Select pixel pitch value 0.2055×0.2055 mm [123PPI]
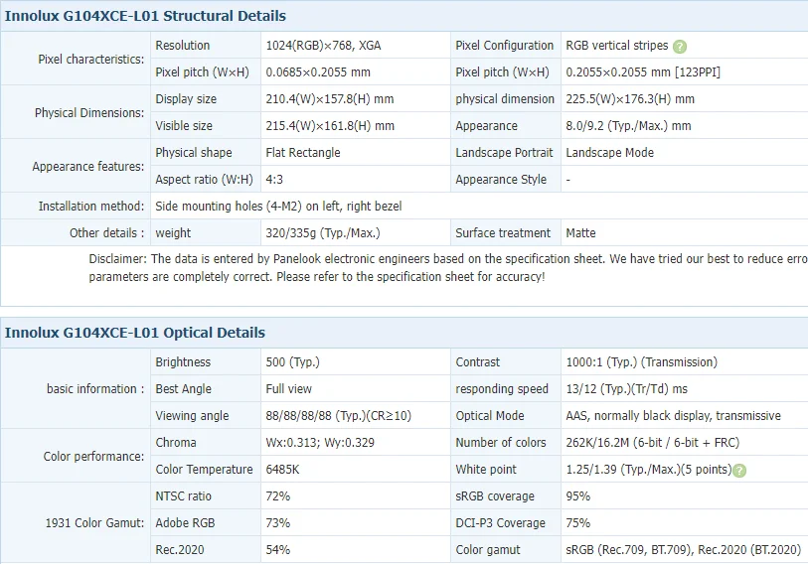 pos(643,72)
